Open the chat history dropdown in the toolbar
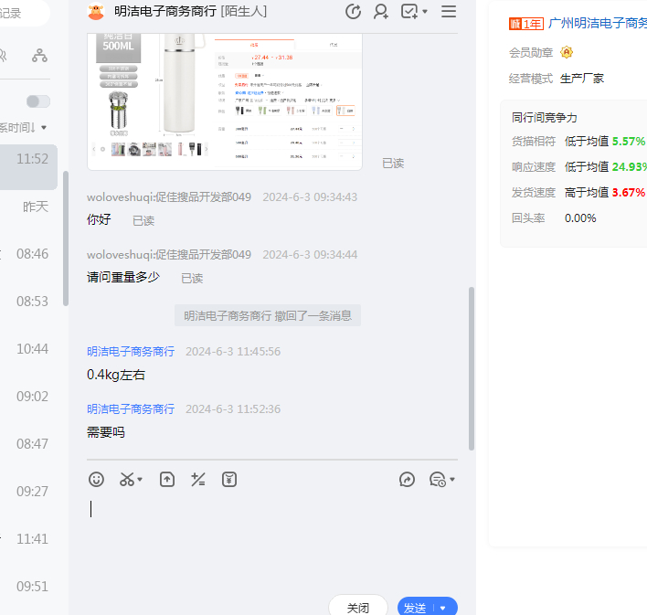This screenshot has width=647, height=615. [x=442, y=479]
